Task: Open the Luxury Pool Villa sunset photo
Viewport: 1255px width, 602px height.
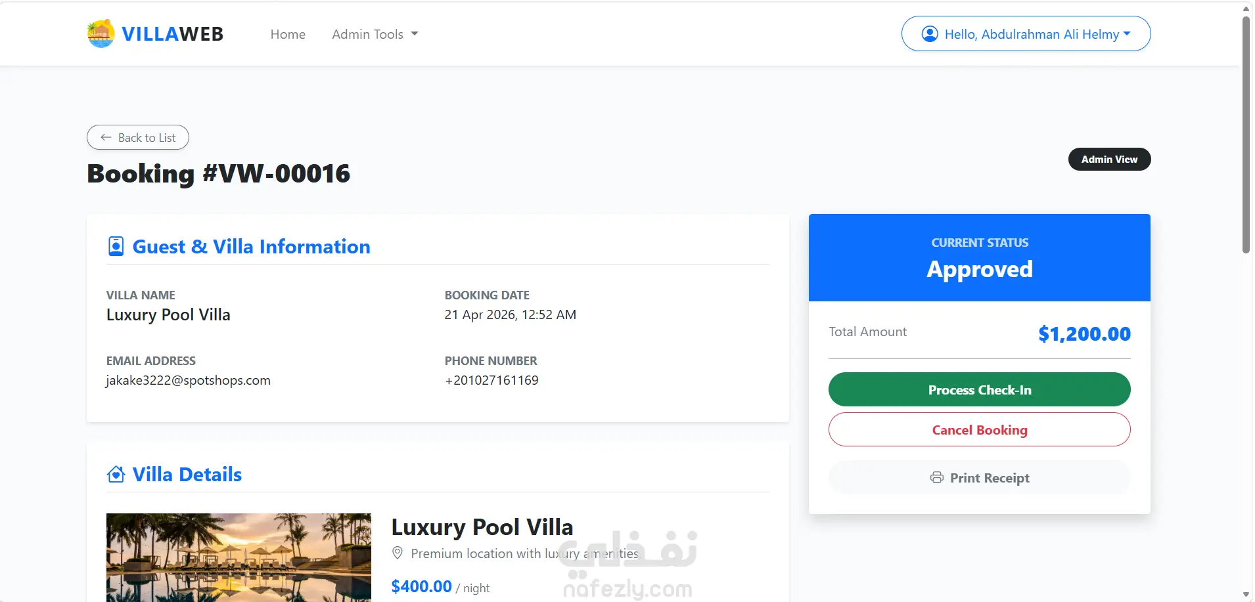Action: (239, 557)
